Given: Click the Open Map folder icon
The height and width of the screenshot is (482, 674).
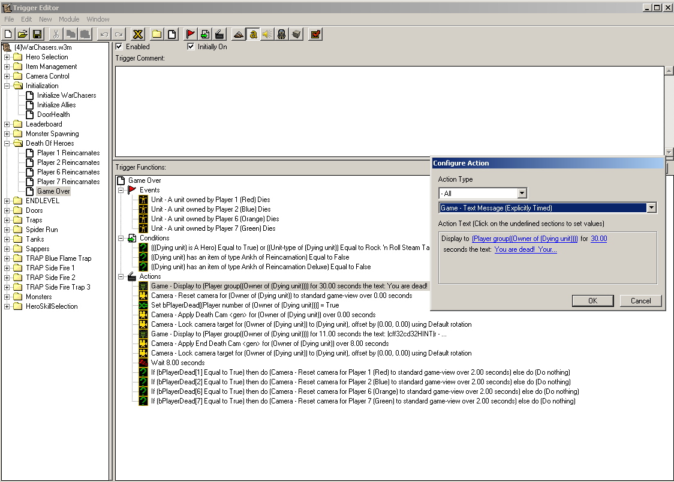Looking at the screenshot, I should pyautogui.click(x=22, y=34).
